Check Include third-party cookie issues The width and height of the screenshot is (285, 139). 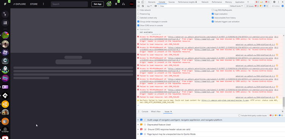point(239,115)
